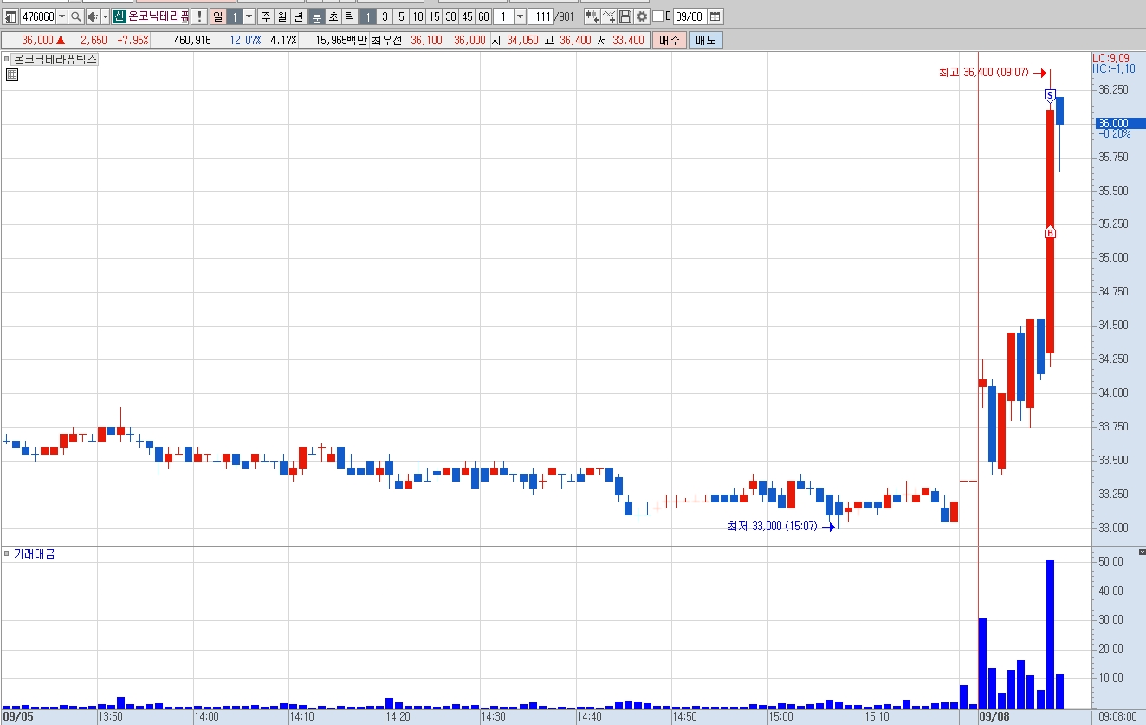This screenshot has width=1146, height=725.
Task: Click the speaker sound icon
Action: click(x=93, y=16)
